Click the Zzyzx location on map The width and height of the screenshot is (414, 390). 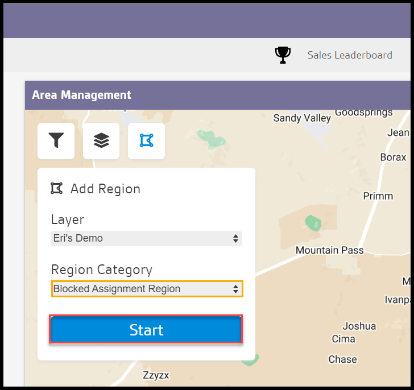(155, 376)
